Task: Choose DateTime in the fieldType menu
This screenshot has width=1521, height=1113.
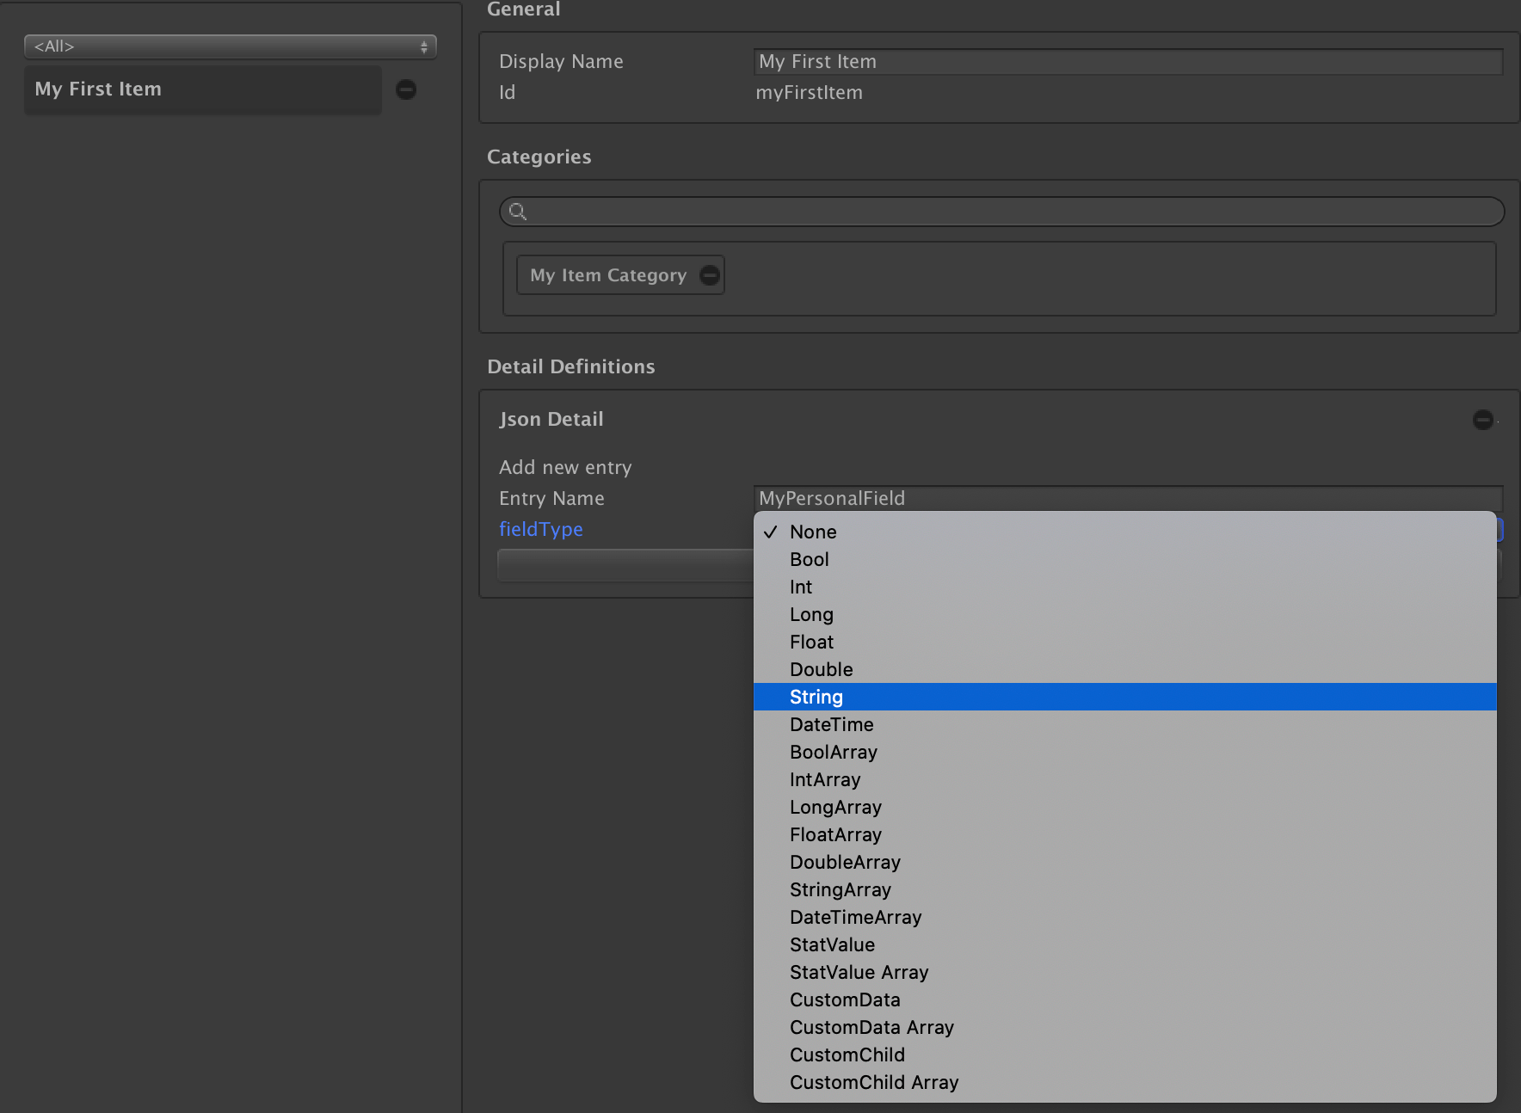Action: click(1125, 724)
